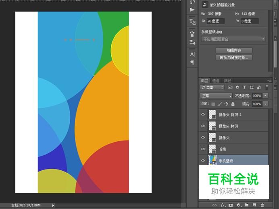Open the Brush Presets panel icon
The width and height of the screenshot is (279, 209).
192,42
